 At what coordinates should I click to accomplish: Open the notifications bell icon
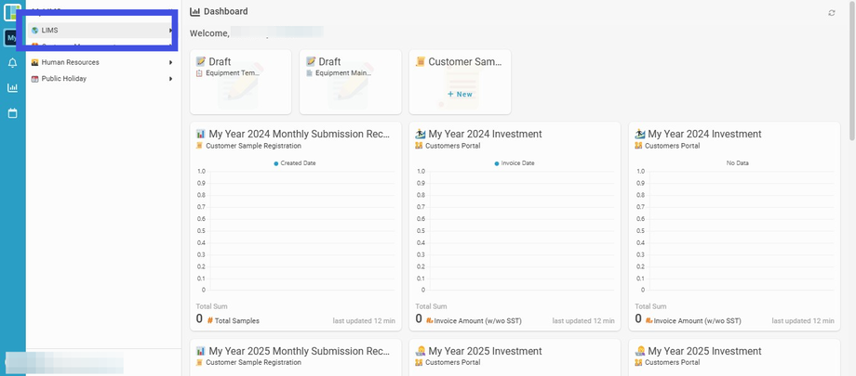(12, 63)
